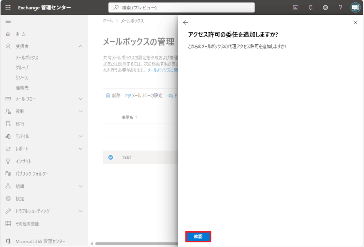Click メールフローの設定 in the toolbar

[x=144, y=95]
